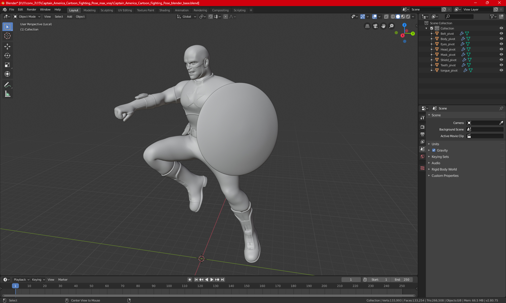The image size is (506, 303).
Task: Toggle camera view in viewport
Action: pos(375,26)
